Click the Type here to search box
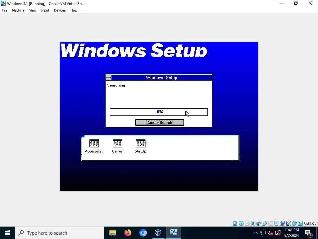This screenshot has width=318, height=239. tap(60, 233)
